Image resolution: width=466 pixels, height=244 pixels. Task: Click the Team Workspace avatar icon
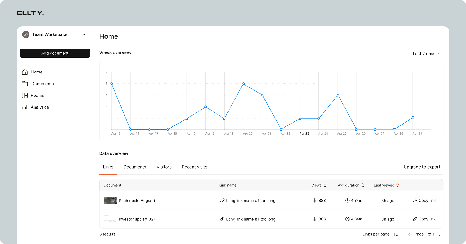[x=26, y=34]
